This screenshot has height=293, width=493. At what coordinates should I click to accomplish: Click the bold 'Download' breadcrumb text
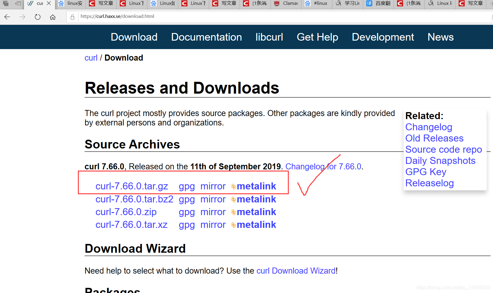pyautogui.click(x=124, y=58)
